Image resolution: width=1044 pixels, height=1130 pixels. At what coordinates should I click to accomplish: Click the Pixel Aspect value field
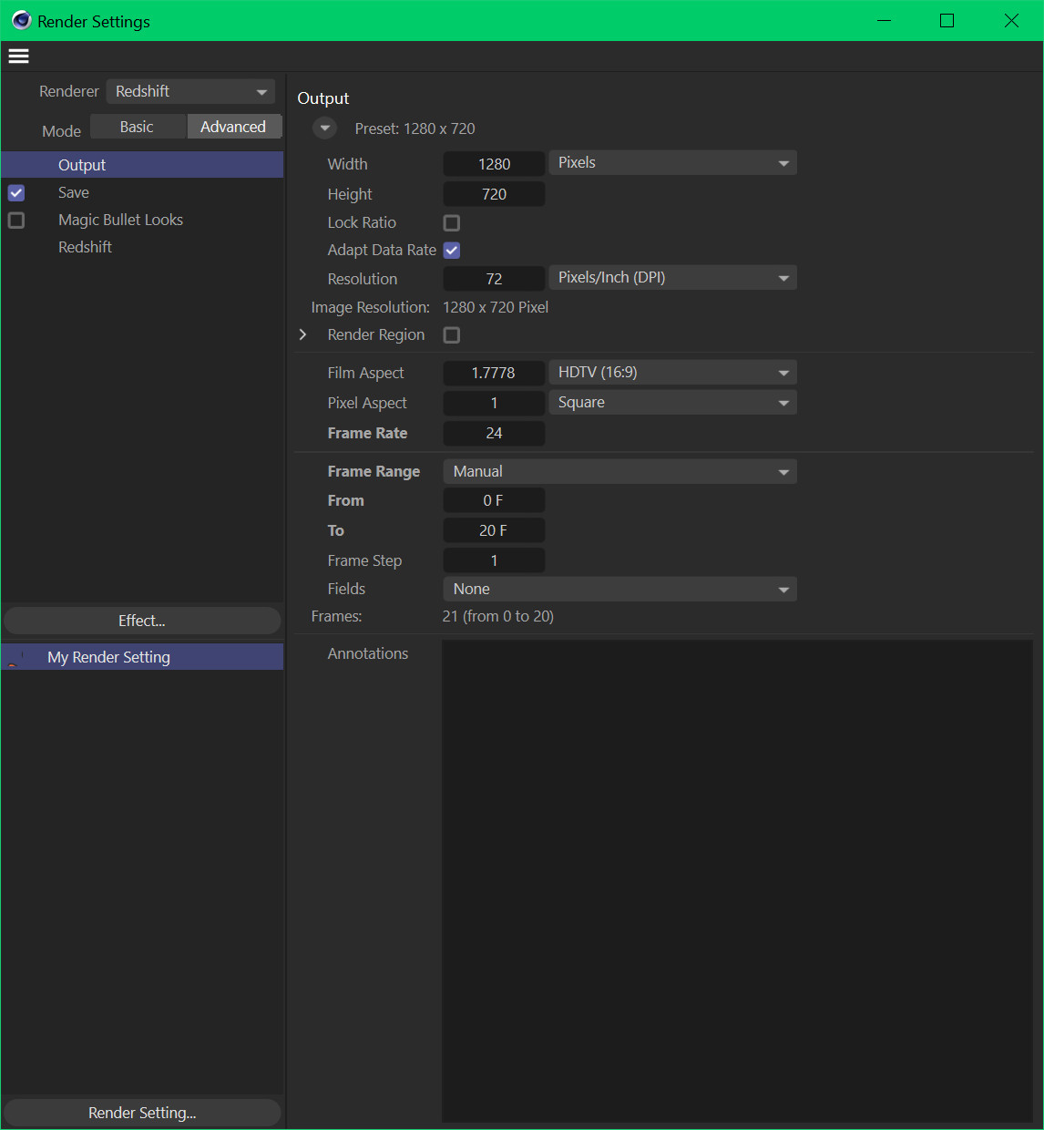[494, 403]
